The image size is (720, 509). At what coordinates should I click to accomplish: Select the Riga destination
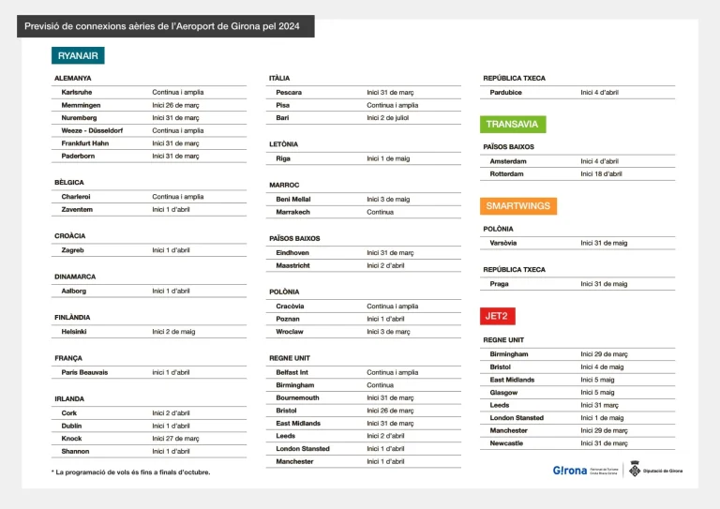pos(283,158)
